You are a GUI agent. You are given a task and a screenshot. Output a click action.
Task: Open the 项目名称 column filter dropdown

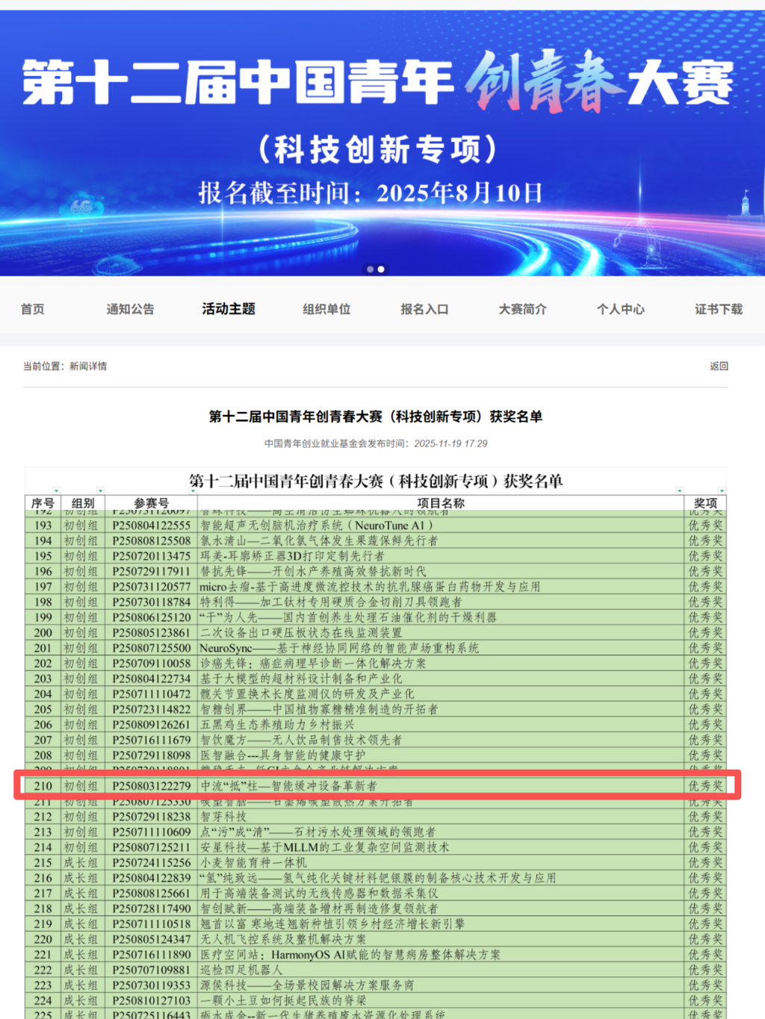[679, 491]
